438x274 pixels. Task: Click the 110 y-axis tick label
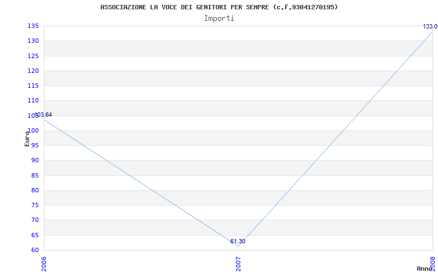[x=33, y=101]
